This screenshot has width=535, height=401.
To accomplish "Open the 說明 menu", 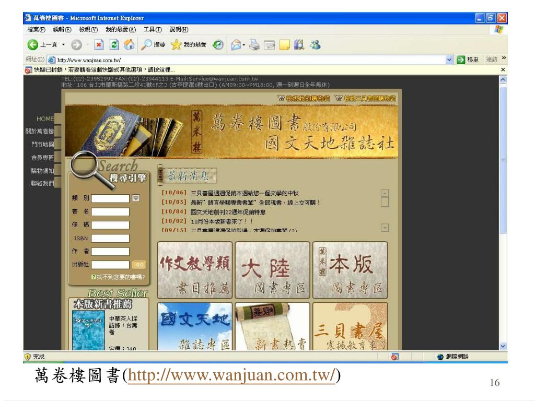I will coord(179,30).
